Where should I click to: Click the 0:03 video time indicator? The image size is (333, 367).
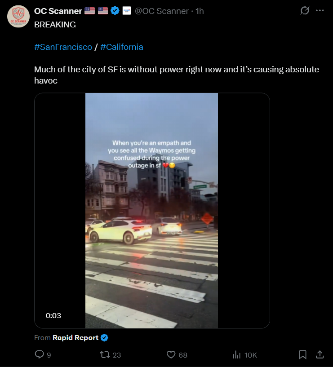click(53, 315)
